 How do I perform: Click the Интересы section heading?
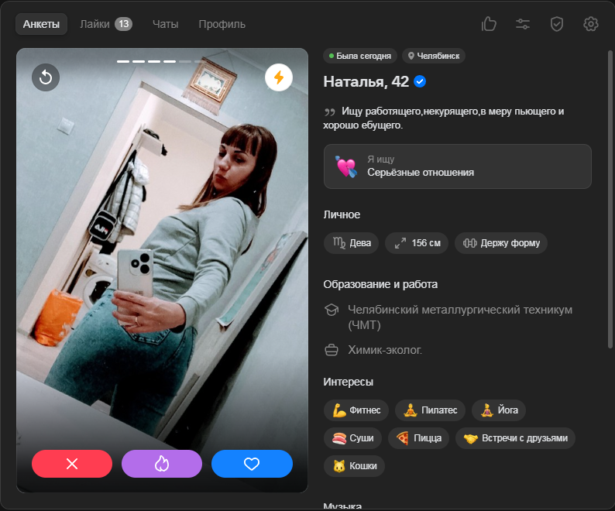click(x=348, y=382)
